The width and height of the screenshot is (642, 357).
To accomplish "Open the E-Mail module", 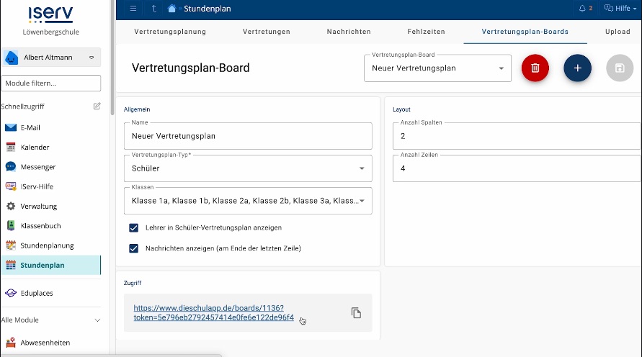I will coord(50,127).
